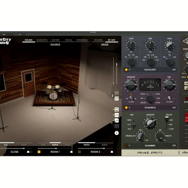188x188 pixels.
Task: Choose the U67 microphone for Room 1
Action: 43,145
